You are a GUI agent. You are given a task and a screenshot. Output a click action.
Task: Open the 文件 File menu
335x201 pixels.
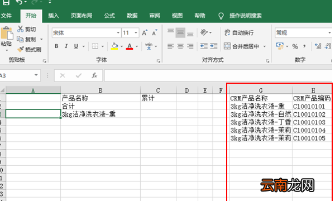[x=6, y=16]
